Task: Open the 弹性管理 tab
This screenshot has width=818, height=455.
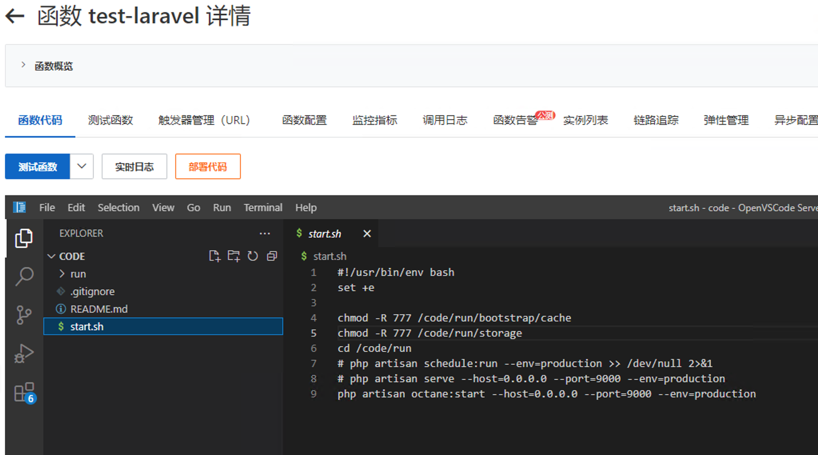Action: [x=726, y=120]
